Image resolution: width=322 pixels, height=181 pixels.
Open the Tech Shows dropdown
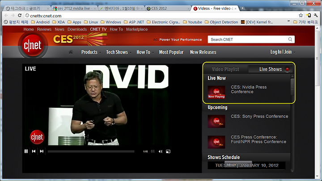coord(119,52)
